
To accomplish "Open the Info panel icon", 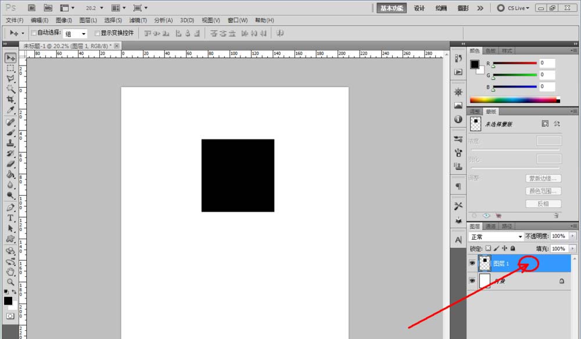I will click(x=458, y=119).
